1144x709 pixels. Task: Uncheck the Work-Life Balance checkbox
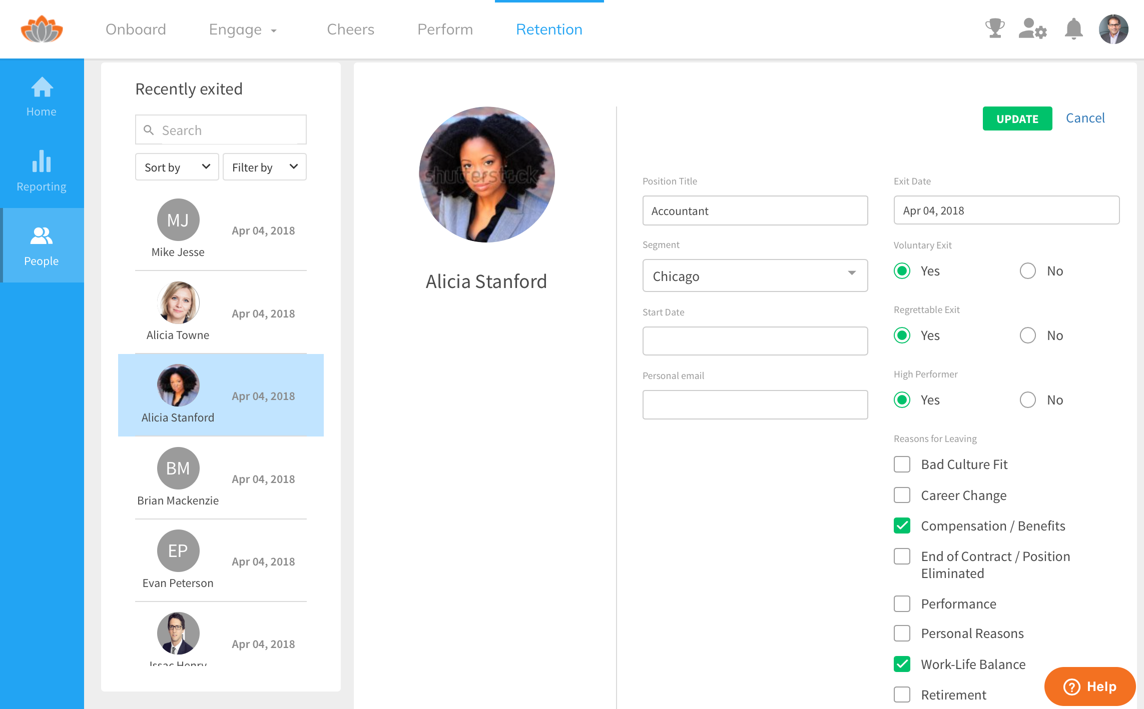902,664
